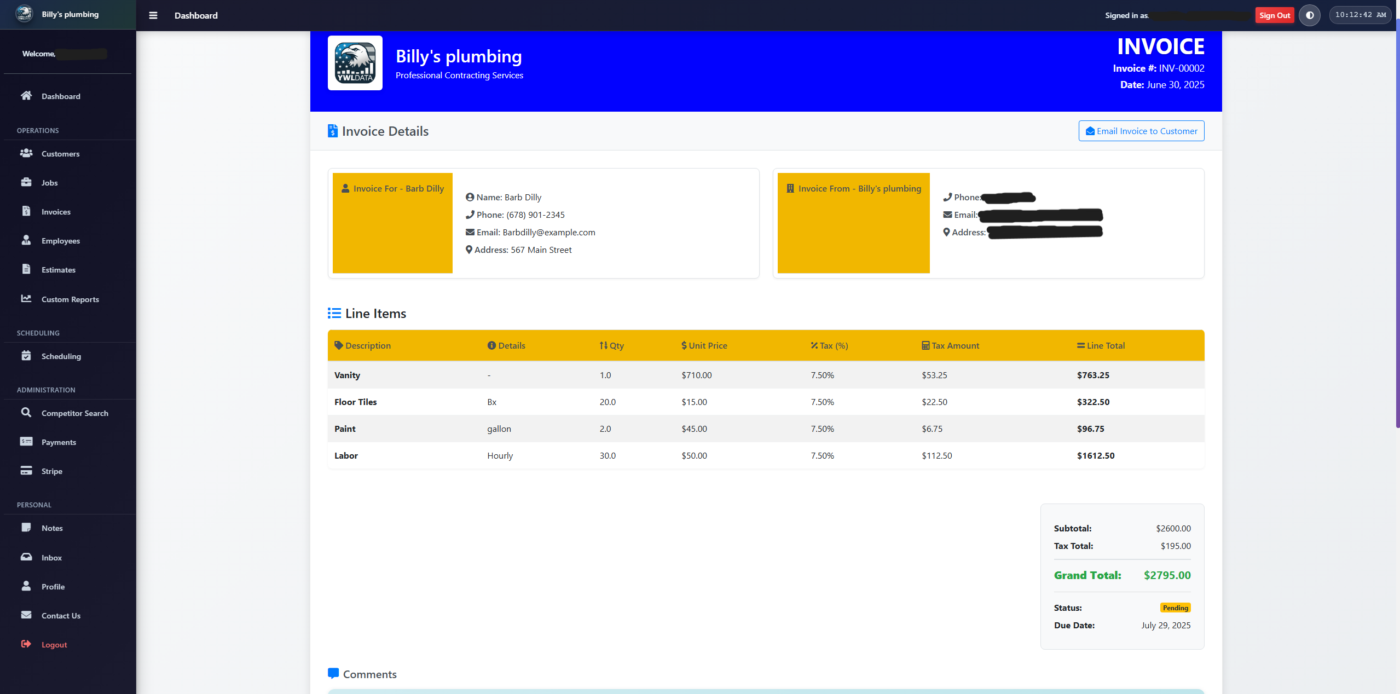Click the Description column header
The height and width of the screenshot is (694, 1400).
(x=362, y=346)
